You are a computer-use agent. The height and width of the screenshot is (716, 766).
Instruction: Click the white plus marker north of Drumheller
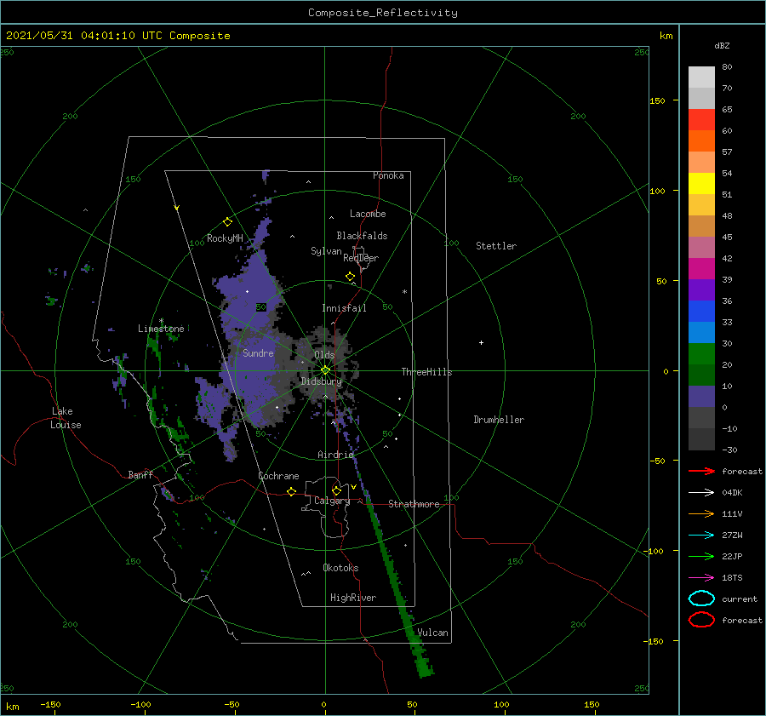point(481,342)
